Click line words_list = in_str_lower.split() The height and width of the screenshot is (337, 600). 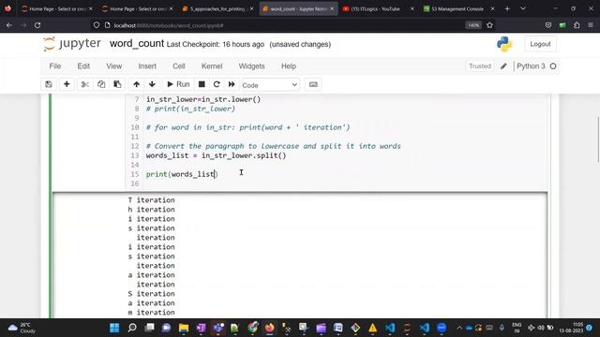(x=216, y=155)
